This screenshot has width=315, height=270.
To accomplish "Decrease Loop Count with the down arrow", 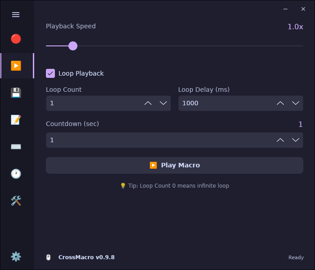I will (163, 103).
